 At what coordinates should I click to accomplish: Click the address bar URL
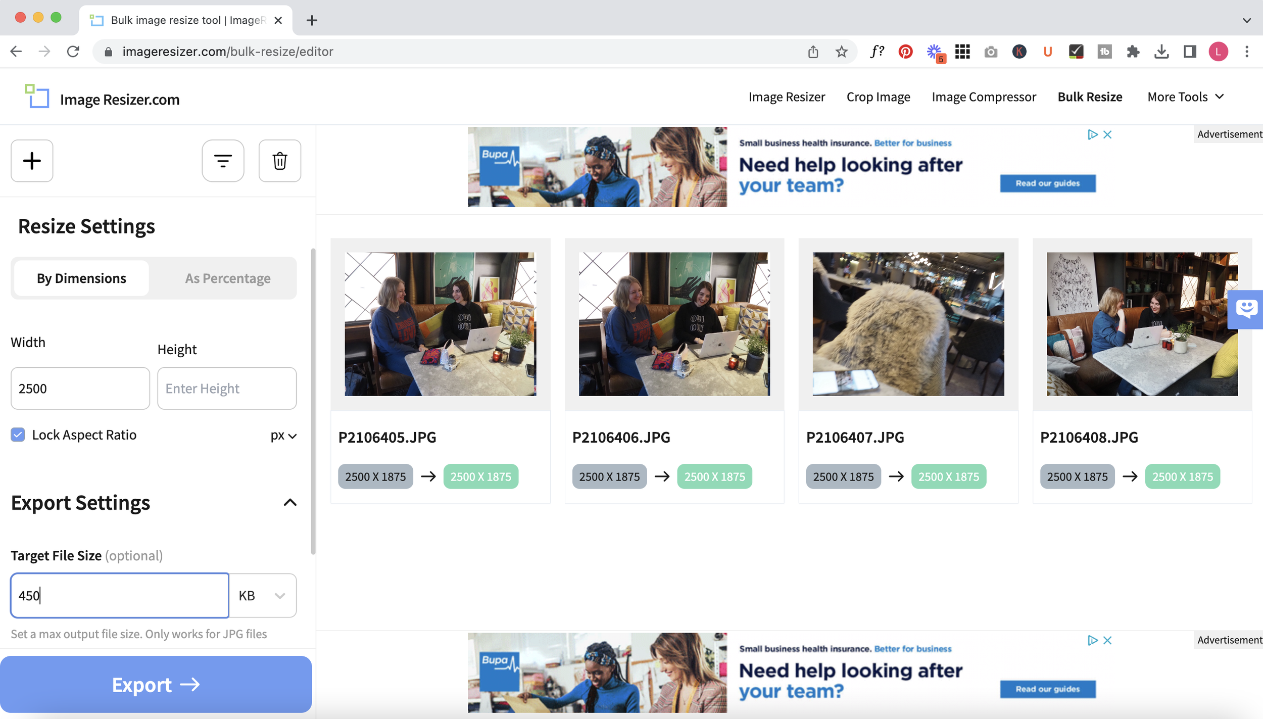(x=227, y=52)
